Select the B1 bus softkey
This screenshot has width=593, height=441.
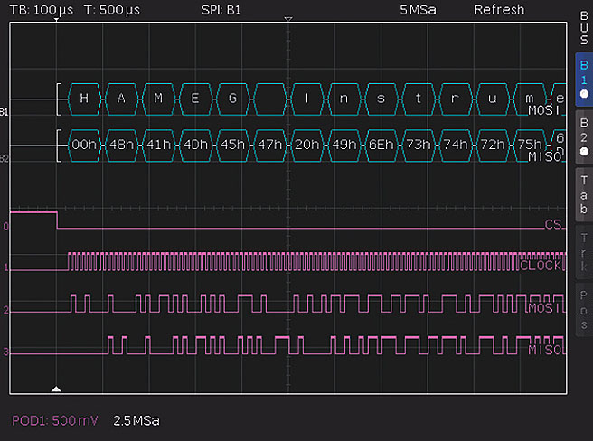(583, 80)
